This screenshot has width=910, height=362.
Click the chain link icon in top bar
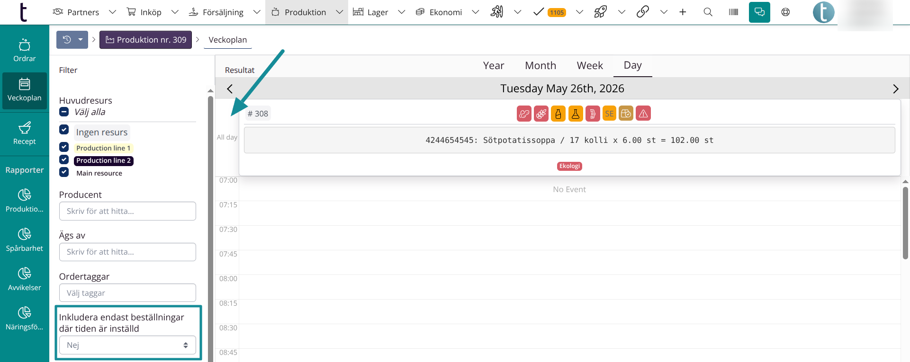tap(643, 12)
